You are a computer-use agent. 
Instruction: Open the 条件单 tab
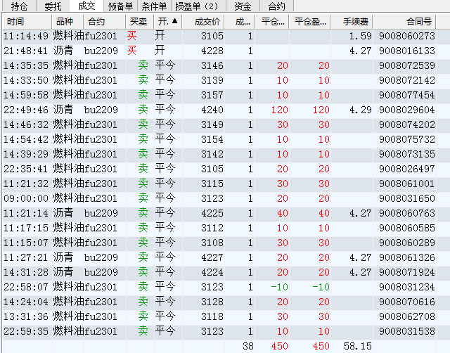click(x=154, y=6)
